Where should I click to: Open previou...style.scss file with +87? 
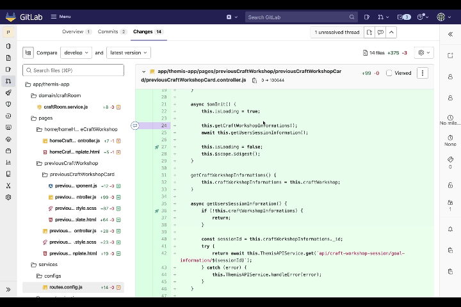pos(73,209)
